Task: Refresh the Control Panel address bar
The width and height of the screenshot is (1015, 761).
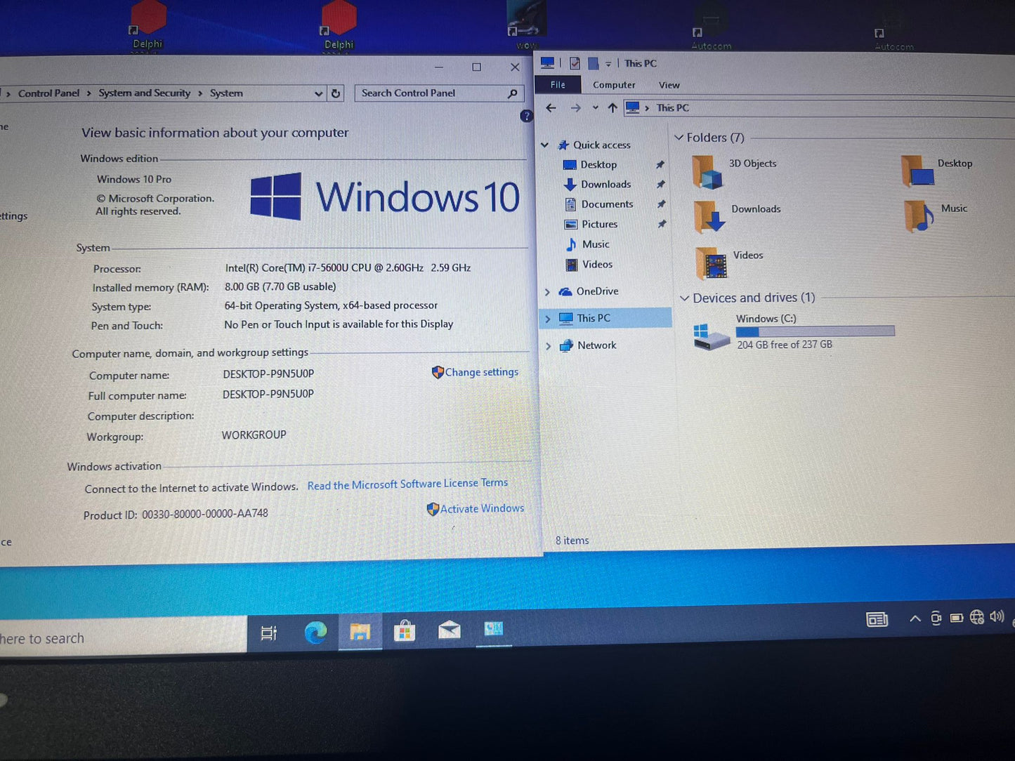Action: click(x=336, y=93)
